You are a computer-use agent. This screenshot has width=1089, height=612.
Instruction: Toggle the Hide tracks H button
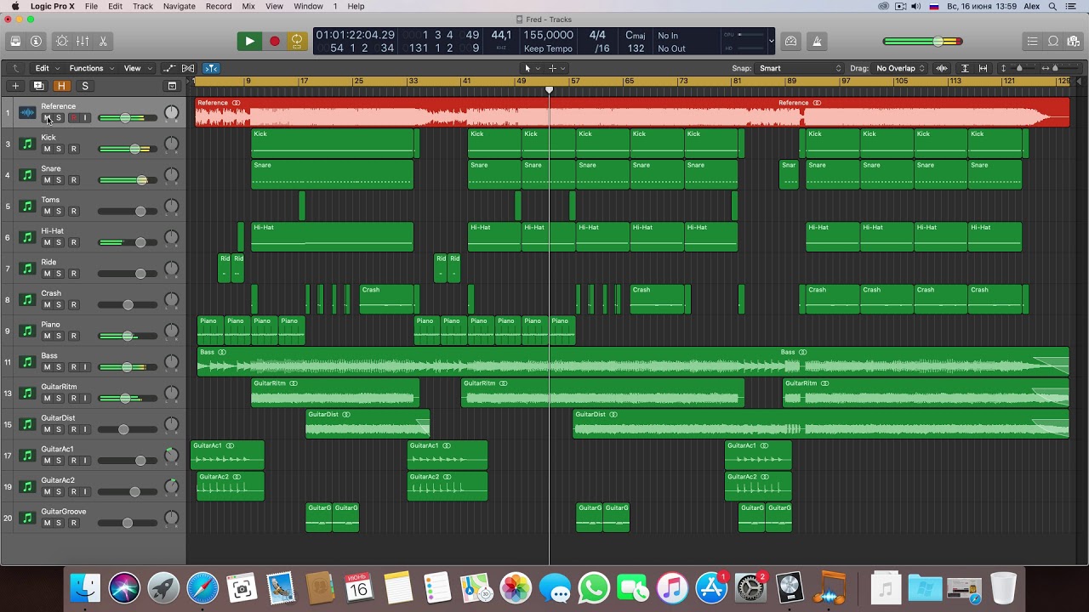pyautogui.click(x=61, y=86)
